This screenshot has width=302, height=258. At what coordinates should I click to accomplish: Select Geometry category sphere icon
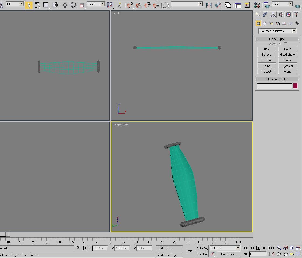point(258,23)
